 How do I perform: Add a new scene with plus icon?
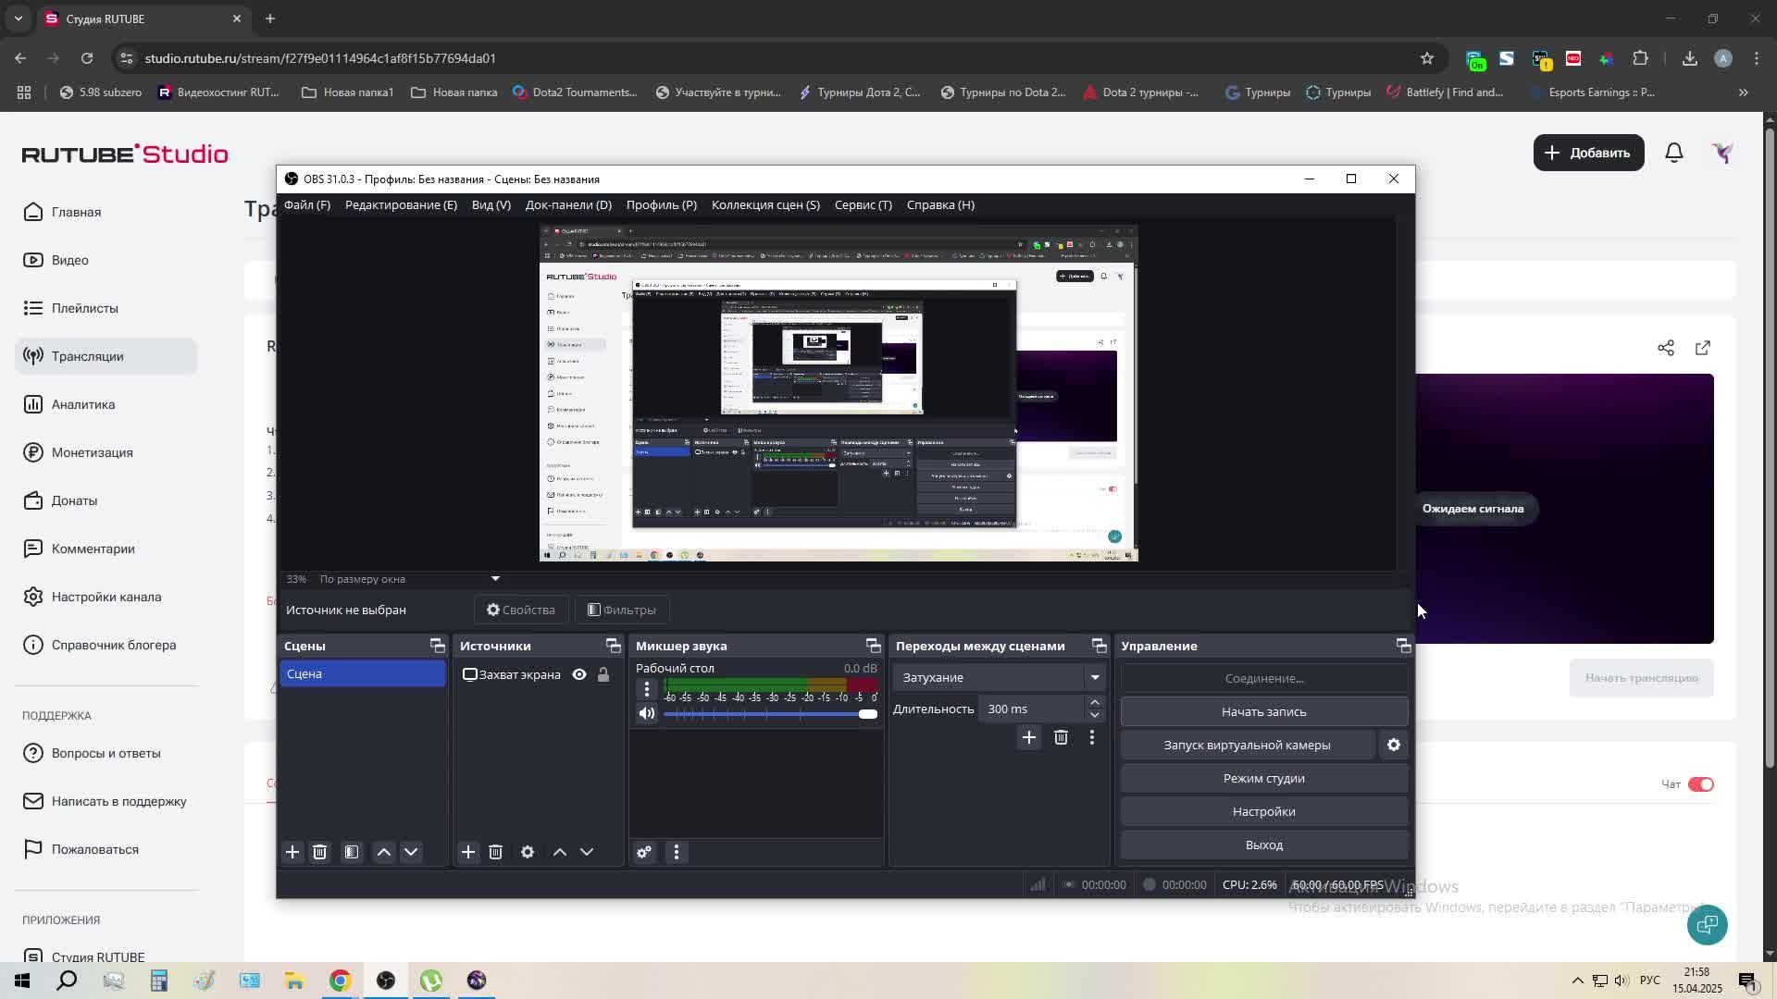click(x=292, y=852)
